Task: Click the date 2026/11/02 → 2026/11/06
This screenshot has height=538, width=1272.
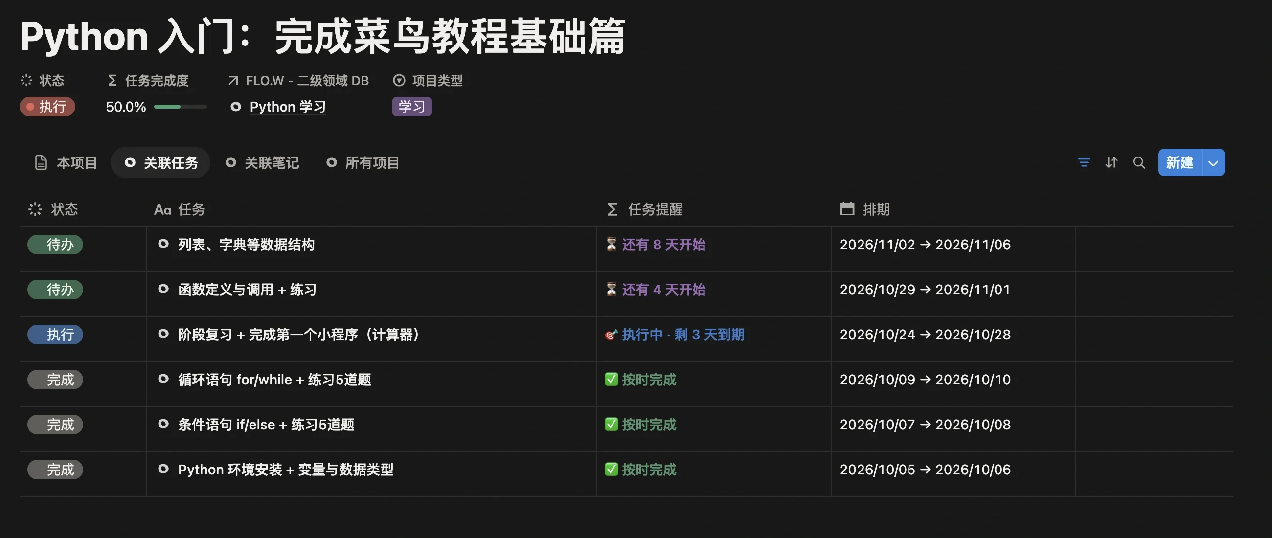Action: 925,245
